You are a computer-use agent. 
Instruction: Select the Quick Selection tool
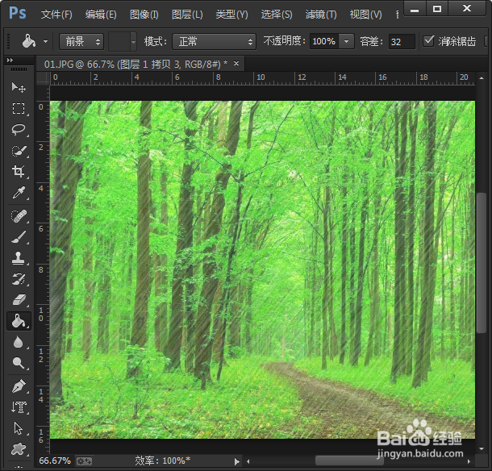(19, 151)
